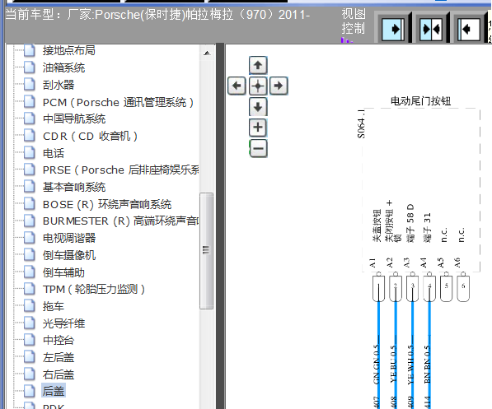Open BURMESTER (R) 高端环绕声 entry
The width and height of the screenshot is (492, 409).
point(120,221)
